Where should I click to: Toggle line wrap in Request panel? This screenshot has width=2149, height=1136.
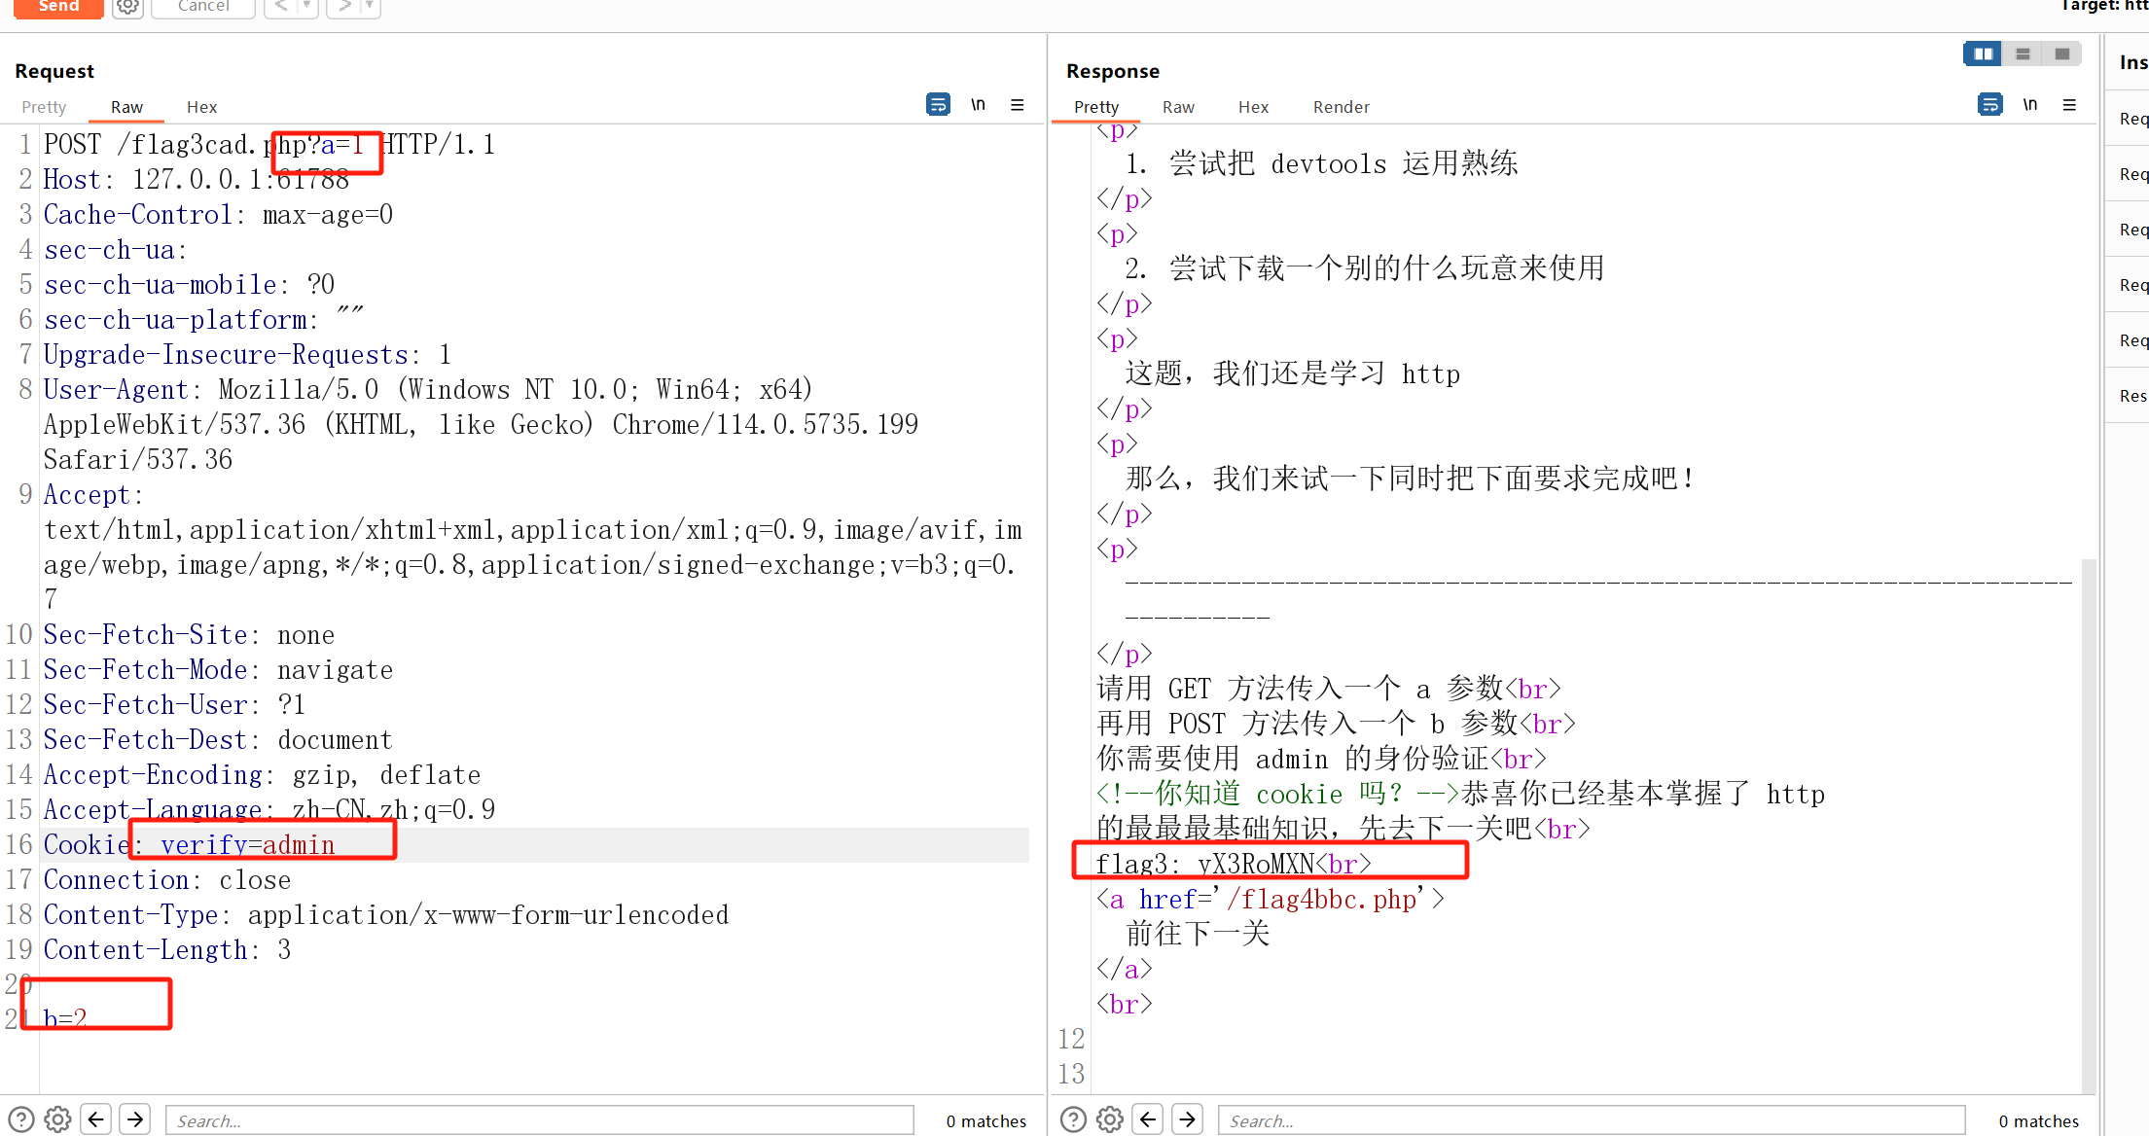point(937,104)
